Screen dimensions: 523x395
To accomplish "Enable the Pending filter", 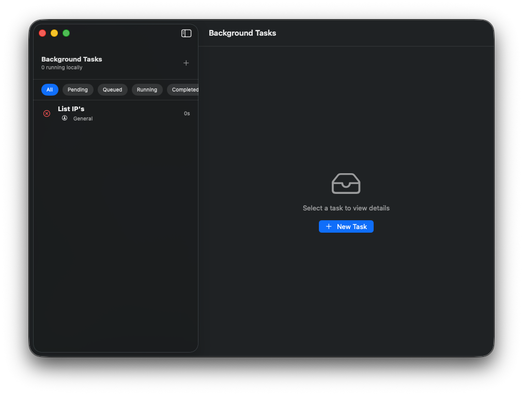I will [78, 89].
